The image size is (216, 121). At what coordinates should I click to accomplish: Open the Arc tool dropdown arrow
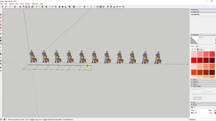click(12, 7)
